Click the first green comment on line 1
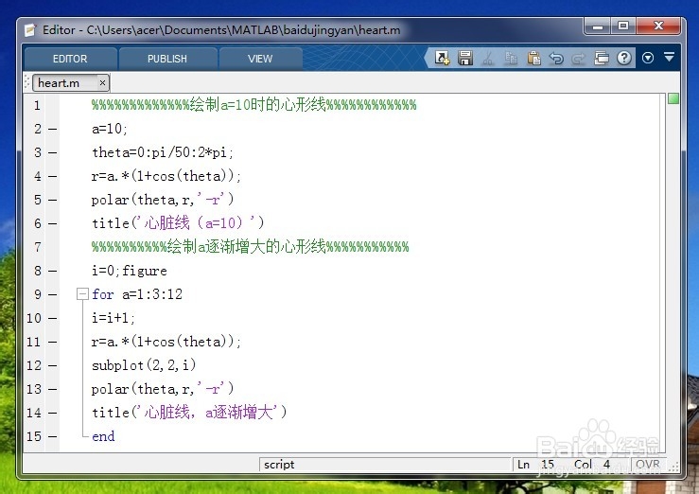Viewport: 699px width, 494px height. click(254, 105)
